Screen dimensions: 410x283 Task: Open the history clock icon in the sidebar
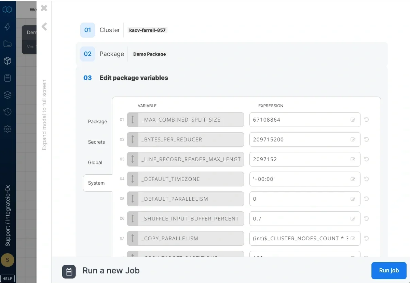coord(8,112)
